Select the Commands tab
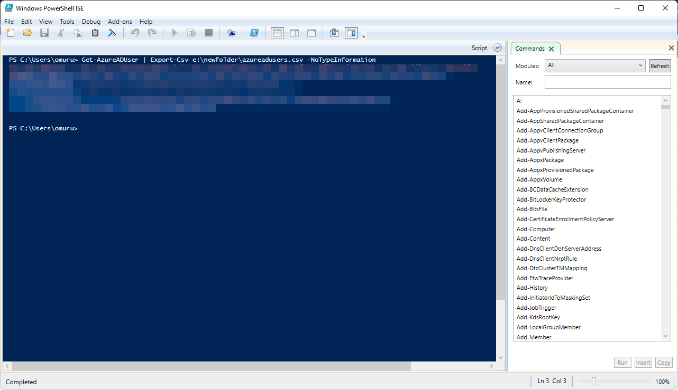The width and height of the screenshot is (678, 390). [x=530, y=48]
